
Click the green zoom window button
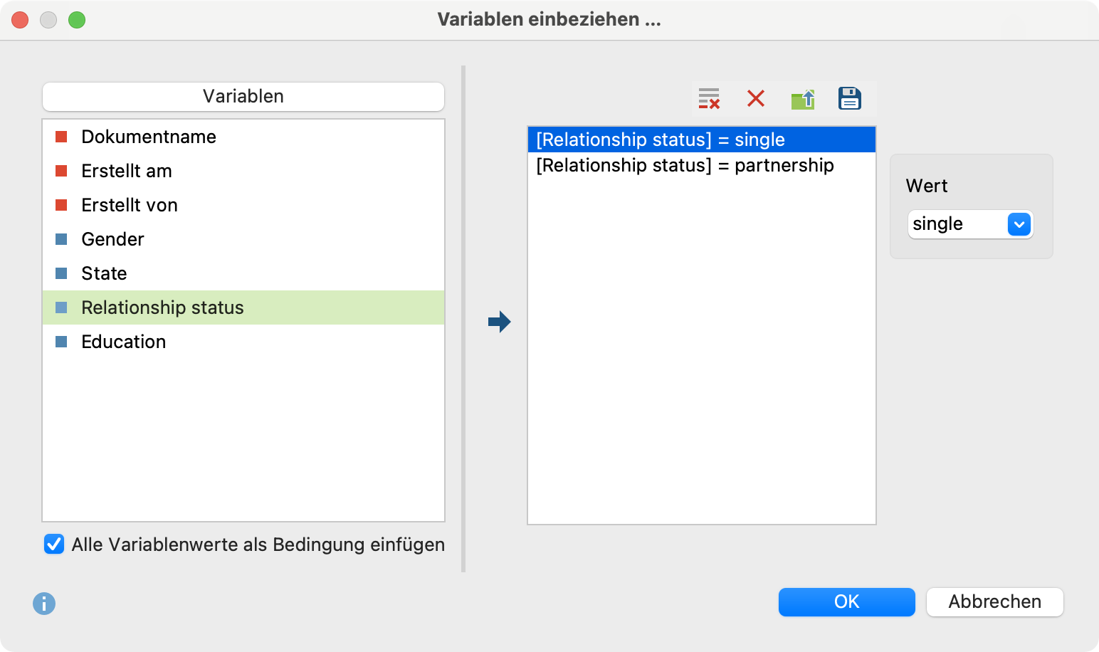(x=77, y=20)
